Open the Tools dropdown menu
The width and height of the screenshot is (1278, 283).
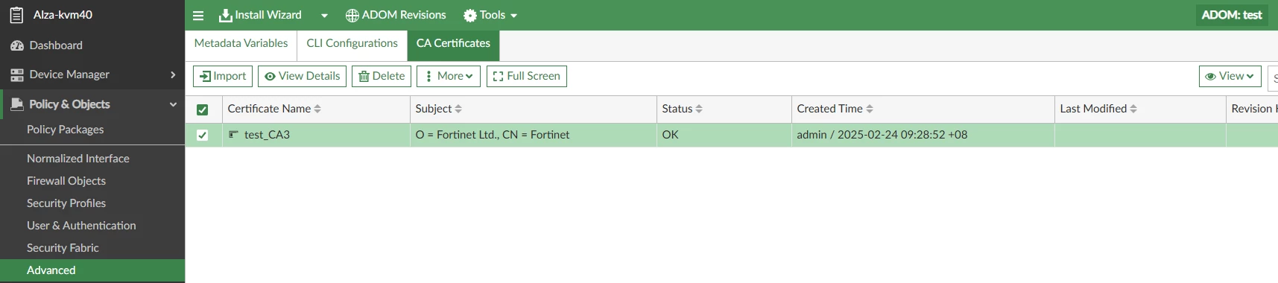tap(490, 15)
